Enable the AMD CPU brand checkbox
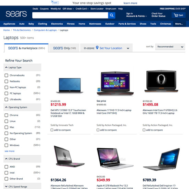The image size is (189, 189). (x=6, y=167)
